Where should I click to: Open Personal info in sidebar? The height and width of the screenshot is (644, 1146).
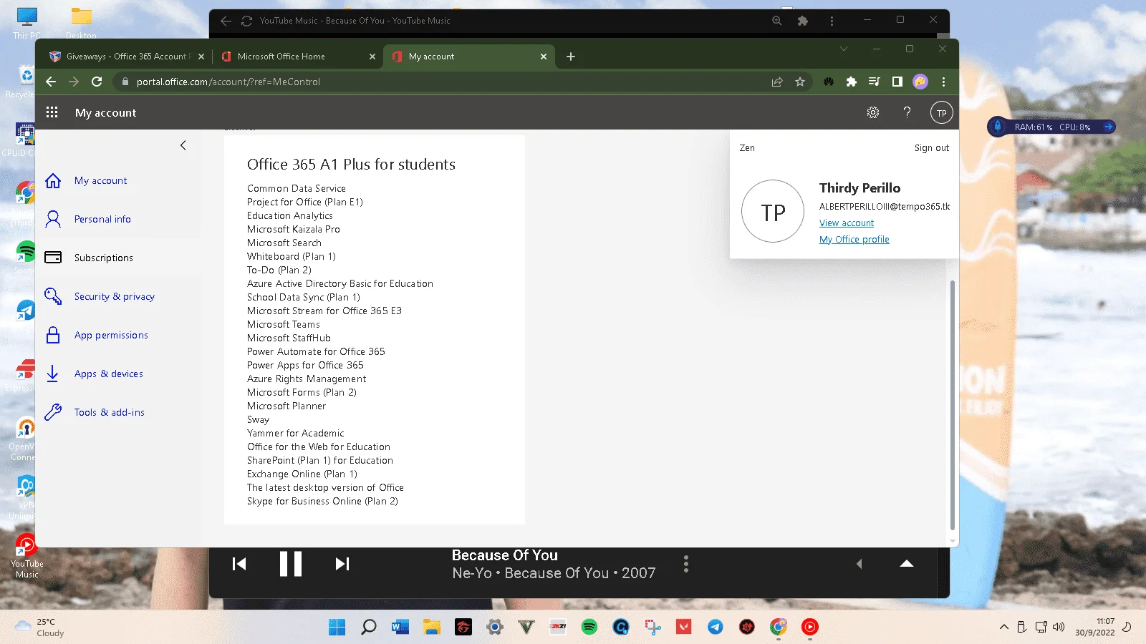pos(102,220)
